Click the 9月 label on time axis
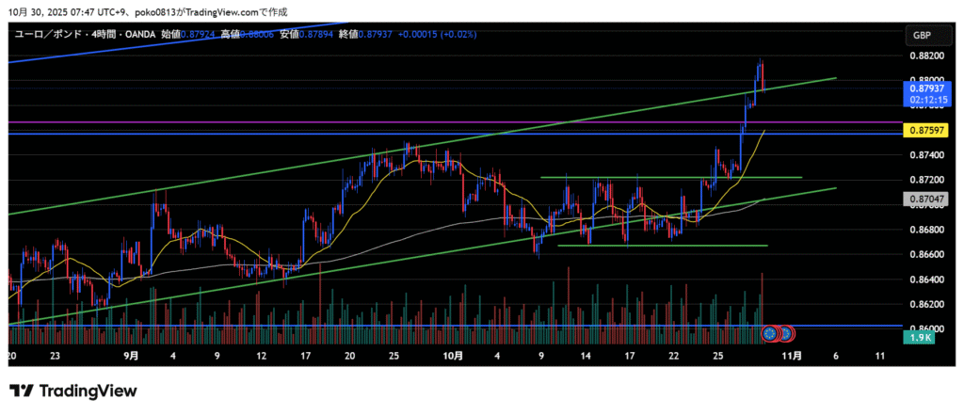 click(131, 356)
